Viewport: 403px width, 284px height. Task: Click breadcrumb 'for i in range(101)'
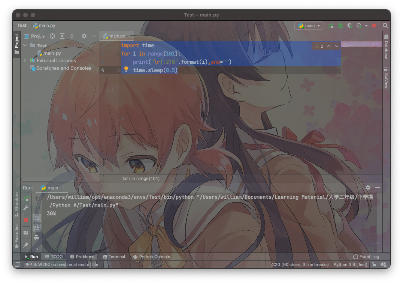(x=141, y=179)
